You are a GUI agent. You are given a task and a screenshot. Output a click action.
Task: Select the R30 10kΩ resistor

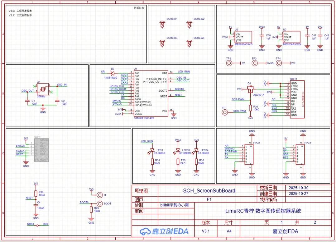[x=250, y=108]
